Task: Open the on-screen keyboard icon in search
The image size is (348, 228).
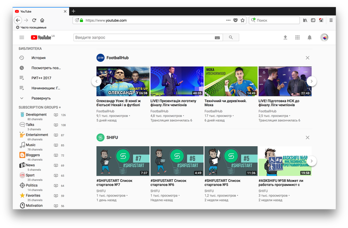Action: point(217,37)
